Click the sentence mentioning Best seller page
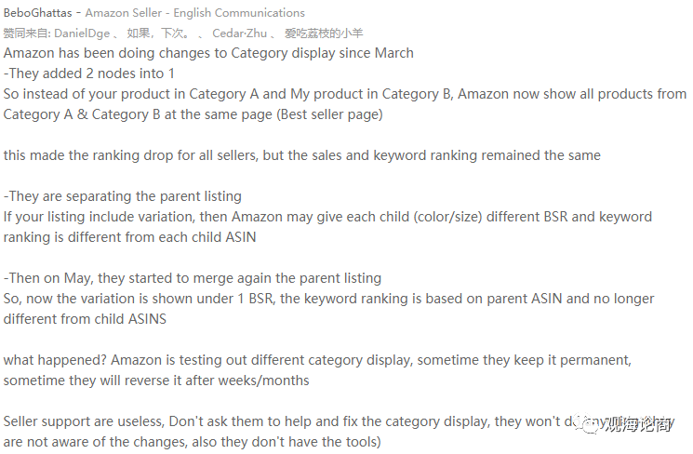The image size is (693, 454). click(345, 104)
